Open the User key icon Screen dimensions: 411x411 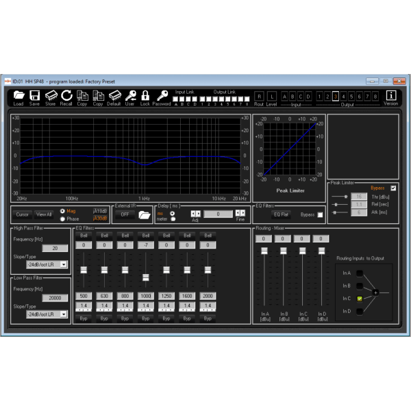(x=129, y=95)
